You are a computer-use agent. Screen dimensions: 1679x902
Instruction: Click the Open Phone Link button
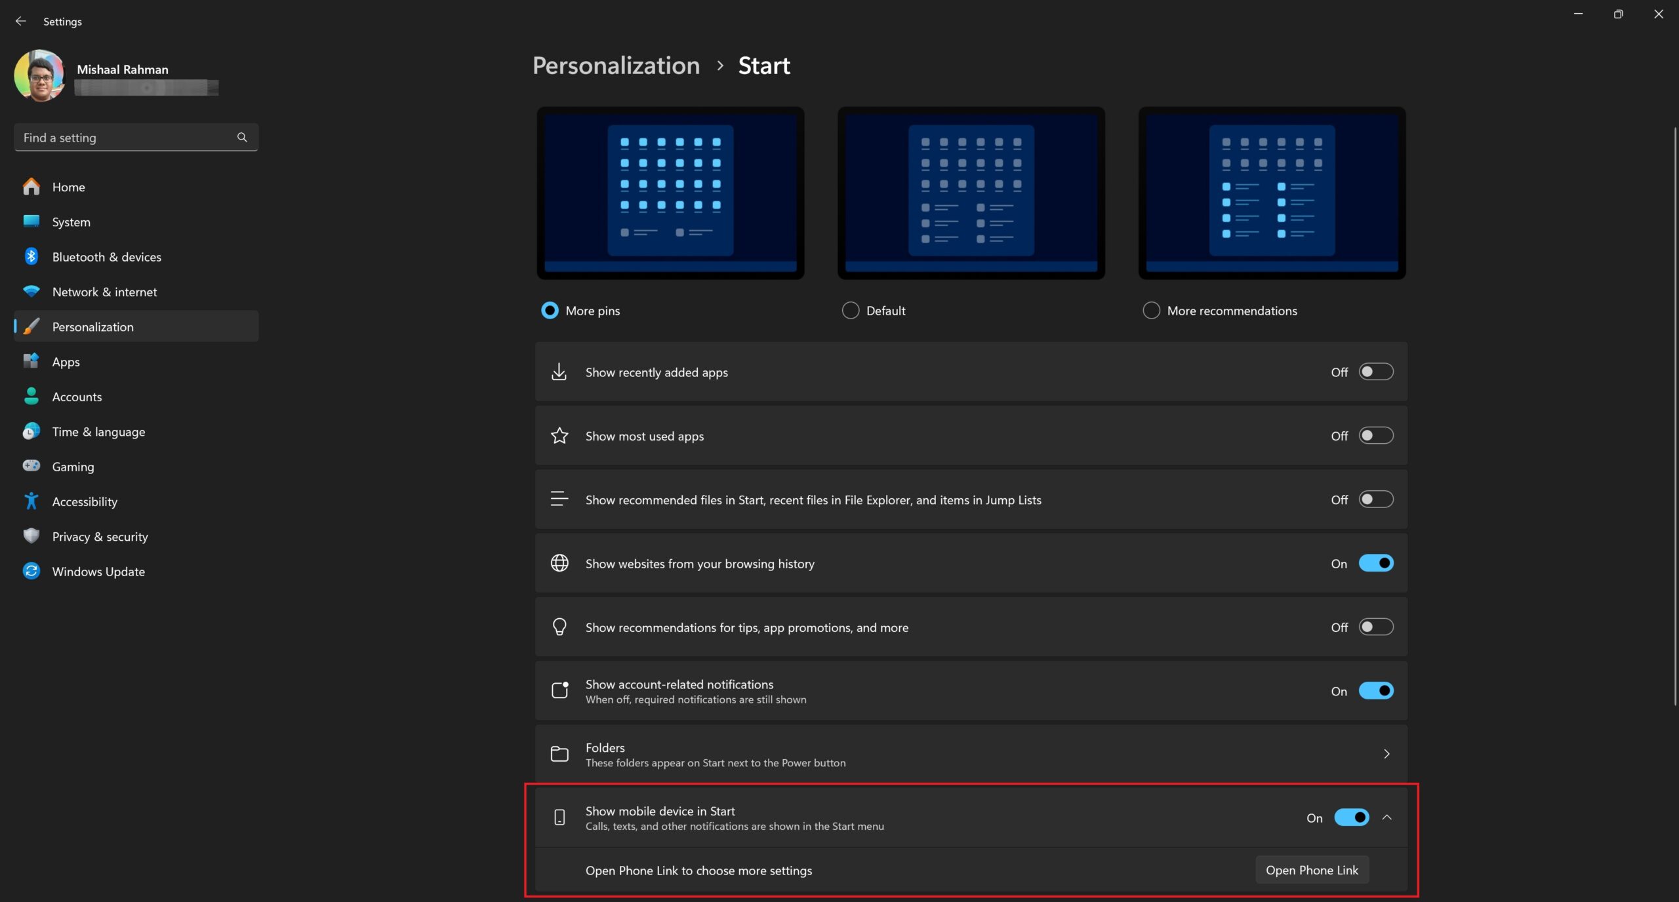coord(1312,870)
